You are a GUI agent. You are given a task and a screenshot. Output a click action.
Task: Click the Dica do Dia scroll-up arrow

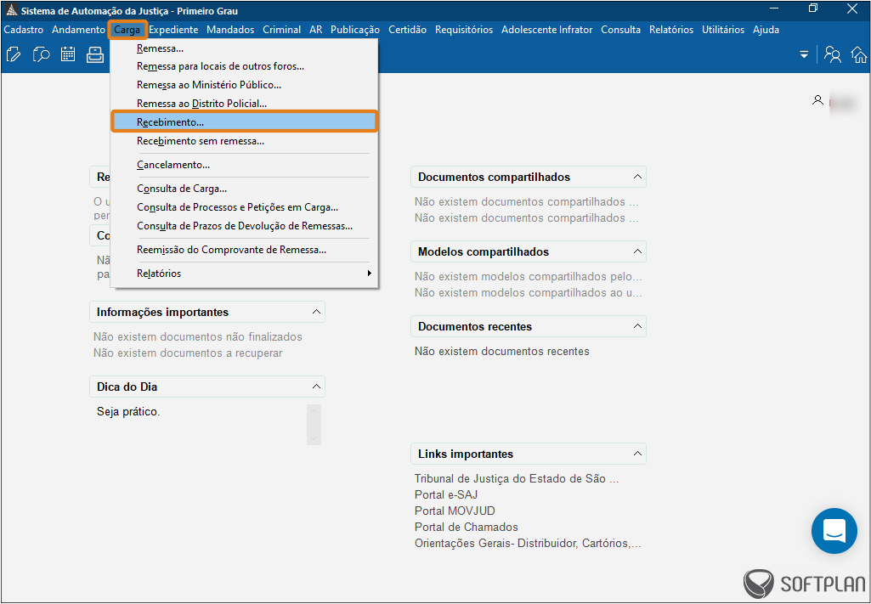(314, 411)
